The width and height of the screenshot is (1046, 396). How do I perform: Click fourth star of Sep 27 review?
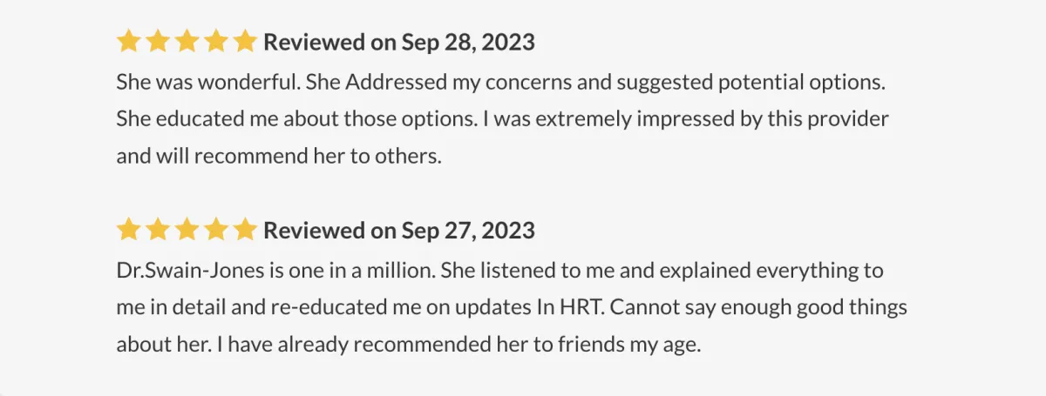click(x=216, y=230)
